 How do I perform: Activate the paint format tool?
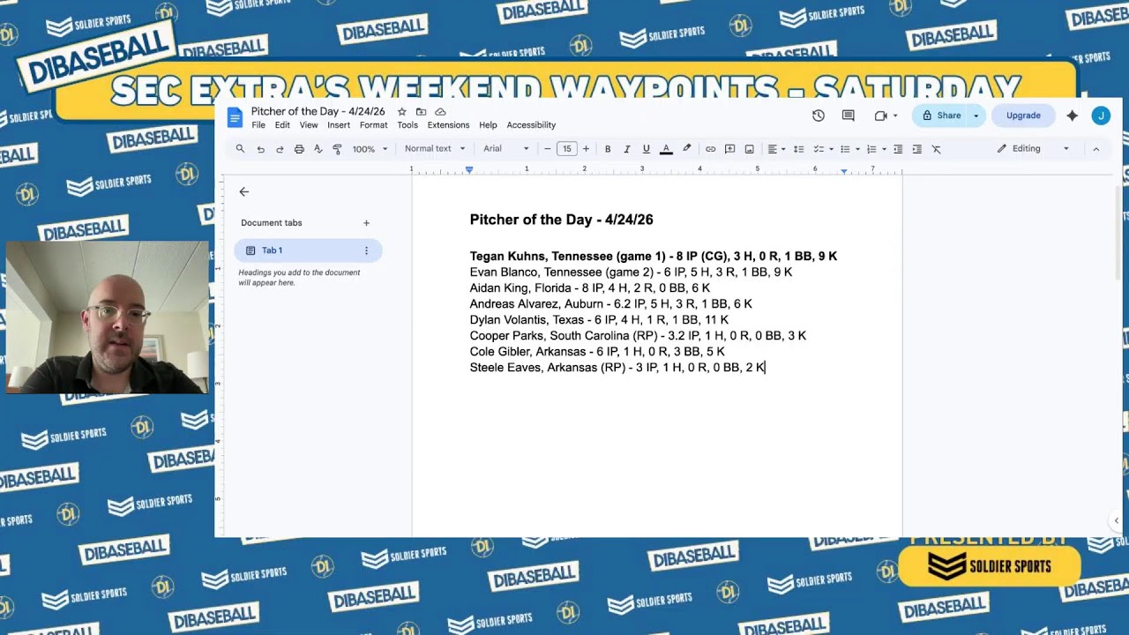(x=337, y=149)
